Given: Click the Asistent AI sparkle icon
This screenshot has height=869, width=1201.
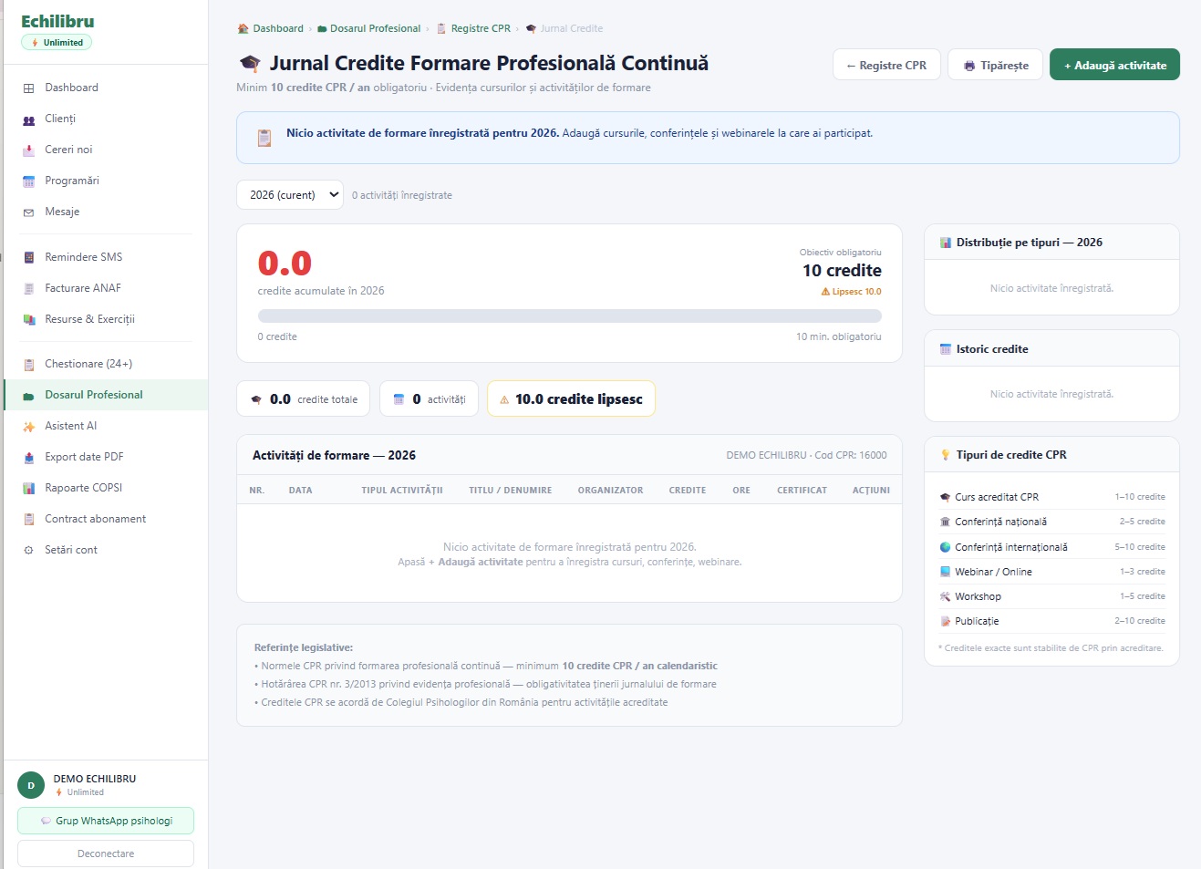Looking at the screenshot, I should 28,427.
